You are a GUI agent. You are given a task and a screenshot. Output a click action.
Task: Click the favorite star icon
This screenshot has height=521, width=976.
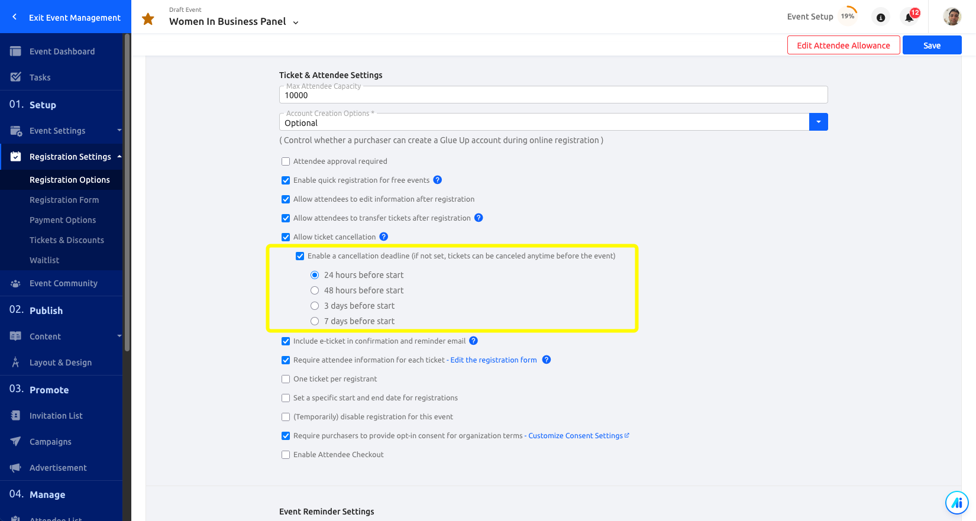click(x=148, y=19)
